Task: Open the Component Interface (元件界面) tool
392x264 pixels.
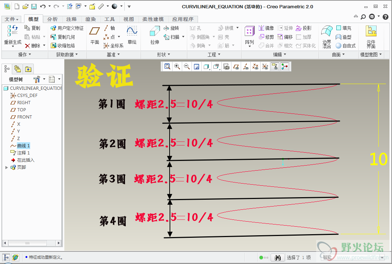Action: [371, 37]
